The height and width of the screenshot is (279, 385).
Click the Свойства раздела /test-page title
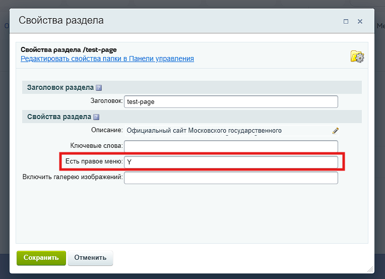pyautogui.click(x=69, y=49)
